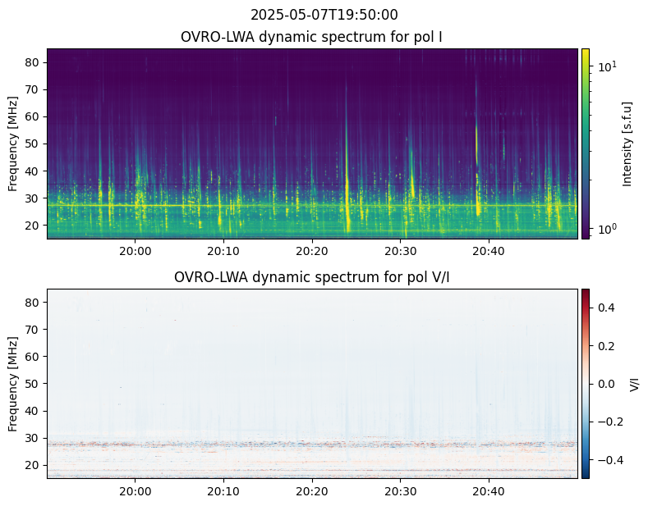Select the 20:00 time tick on top plot

(x=135, y=250)
